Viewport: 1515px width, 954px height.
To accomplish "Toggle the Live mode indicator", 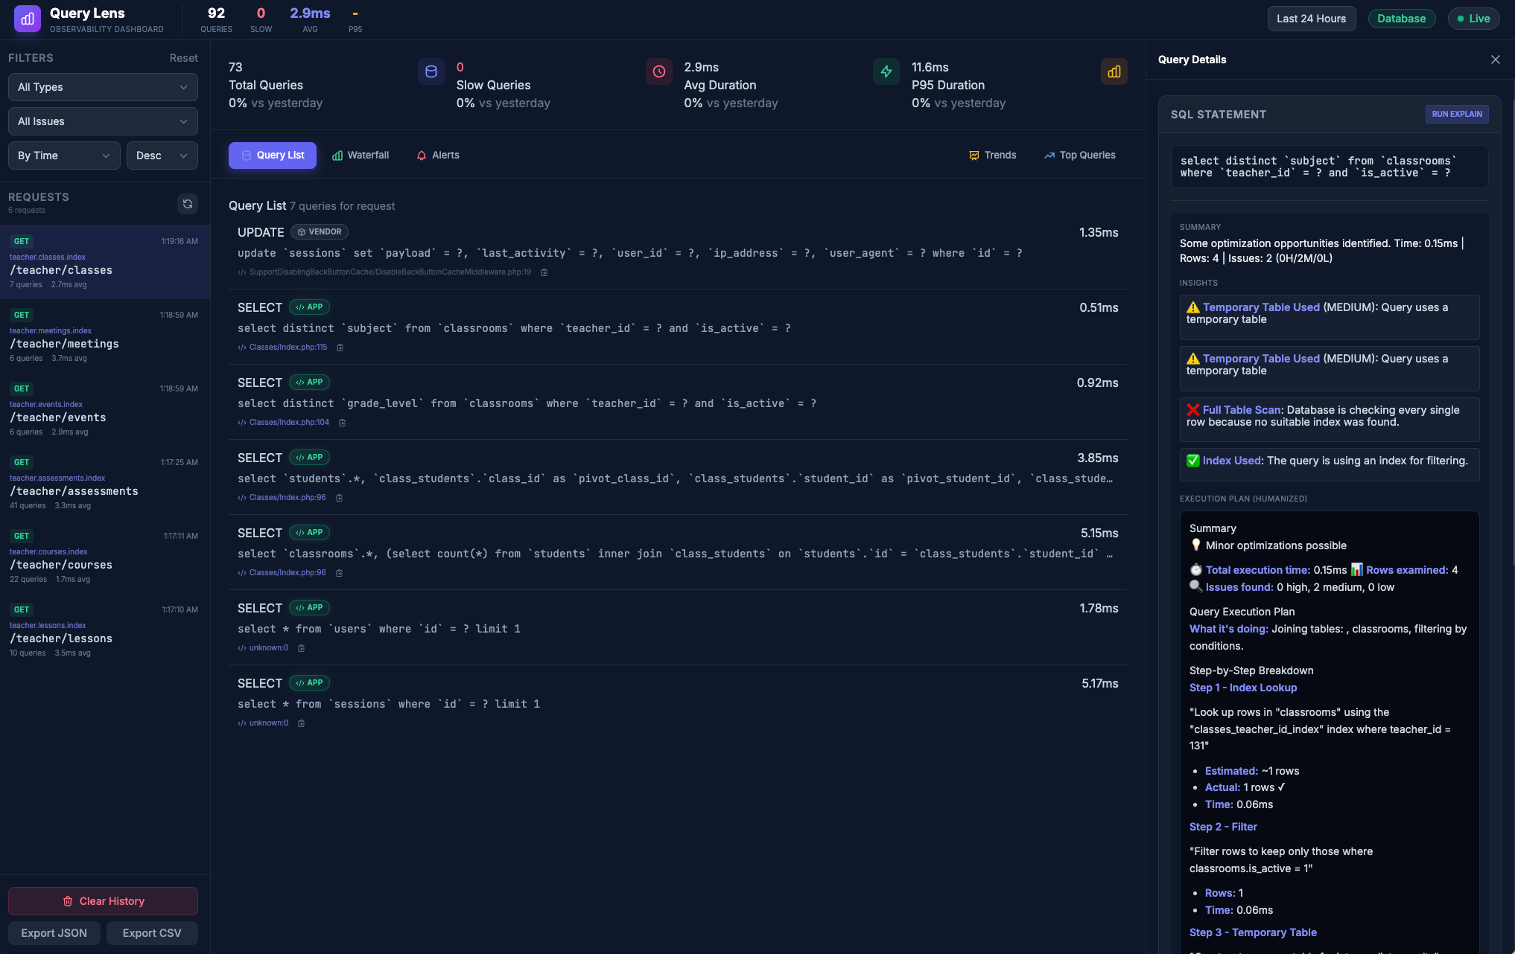I will 1473,19.
